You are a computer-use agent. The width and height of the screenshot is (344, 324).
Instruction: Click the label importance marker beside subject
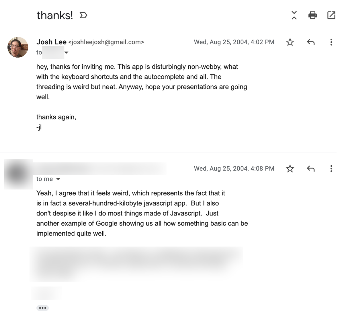[x=83, y=15]
